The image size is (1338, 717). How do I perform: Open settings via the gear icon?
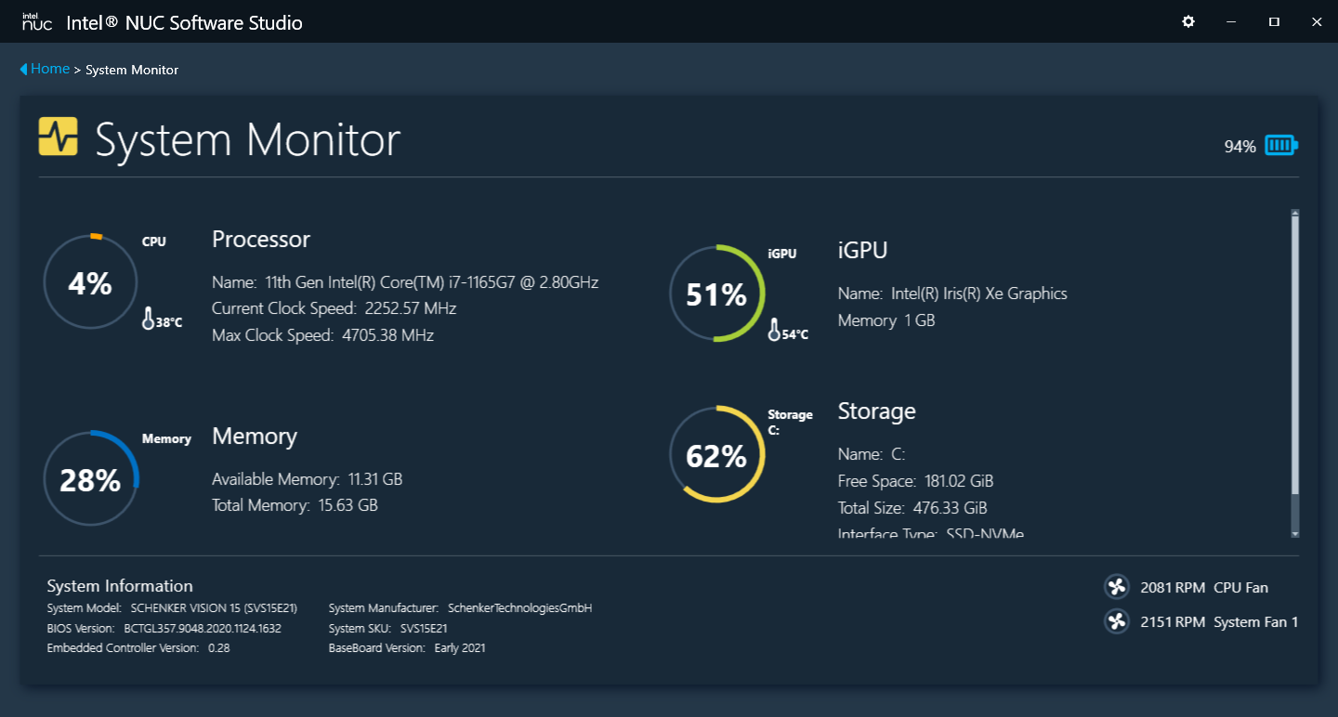pyautogui.click(x=1187, y=21)
